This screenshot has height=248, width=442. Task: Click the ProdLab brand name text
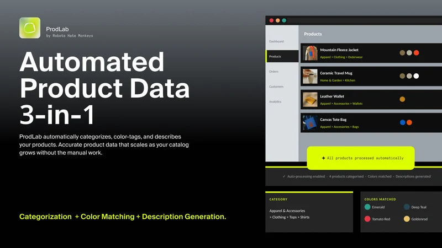click(x=57, y=29)
